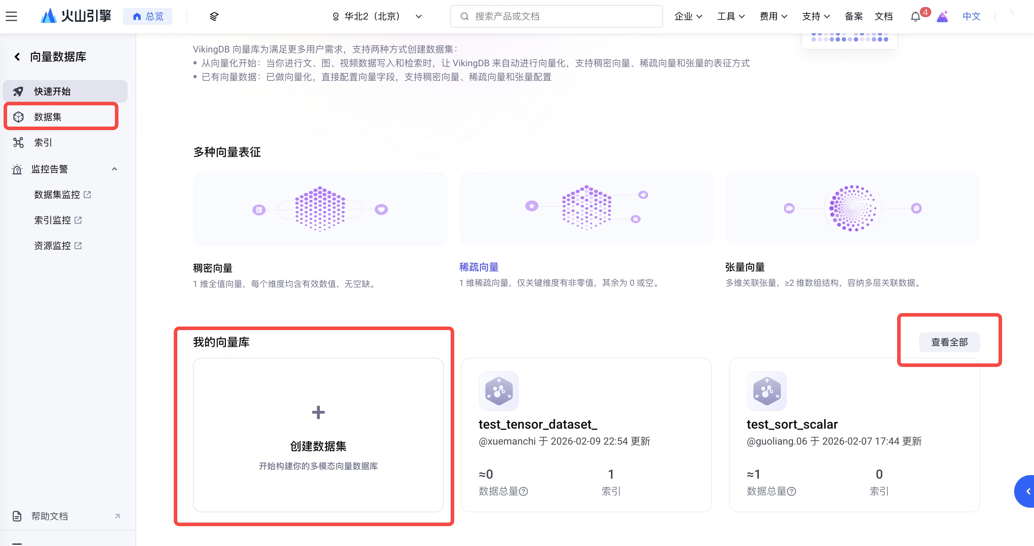The height and width of the screenshot is (546, 1034).
Task: Open the hamburger navigation menu
Action: point(11,16)
